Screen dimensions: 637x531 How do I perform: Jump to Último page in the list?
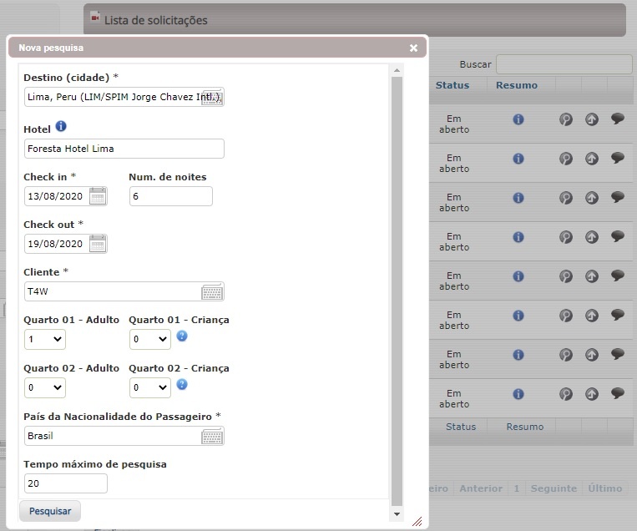click(605, 488)
